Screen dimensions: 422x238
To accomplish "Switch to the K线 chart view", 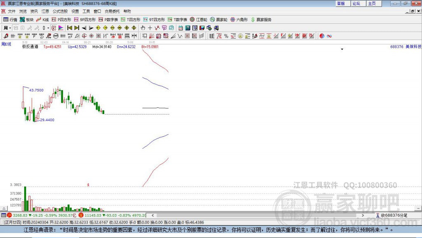I will [x=42, y=19].
